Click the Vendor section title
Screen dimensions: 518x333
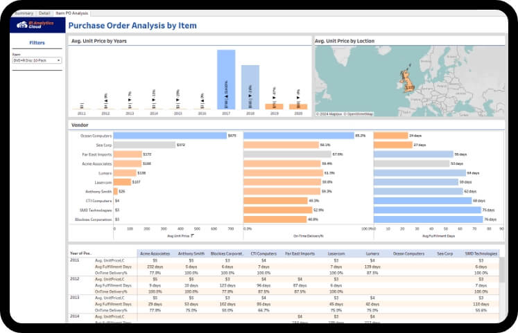pyautogui.click(x=80, y=125)
